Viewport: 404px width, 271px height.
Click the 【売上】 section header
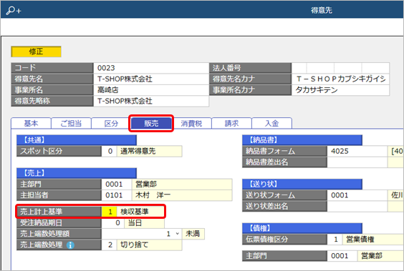(x=77, y=173)
